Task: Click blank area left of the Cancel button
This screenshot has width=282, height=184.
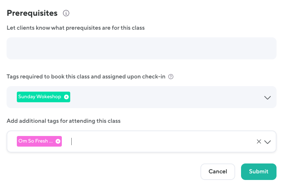Action: 110,172
